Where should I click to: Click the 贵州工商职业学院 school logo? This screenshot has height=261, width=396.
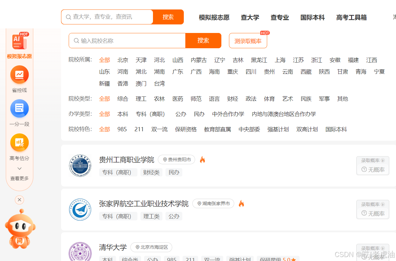click(x=80, y=166)
